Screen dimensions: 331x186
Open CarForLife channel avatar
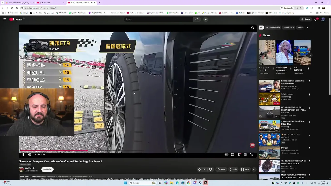(21, 169)
